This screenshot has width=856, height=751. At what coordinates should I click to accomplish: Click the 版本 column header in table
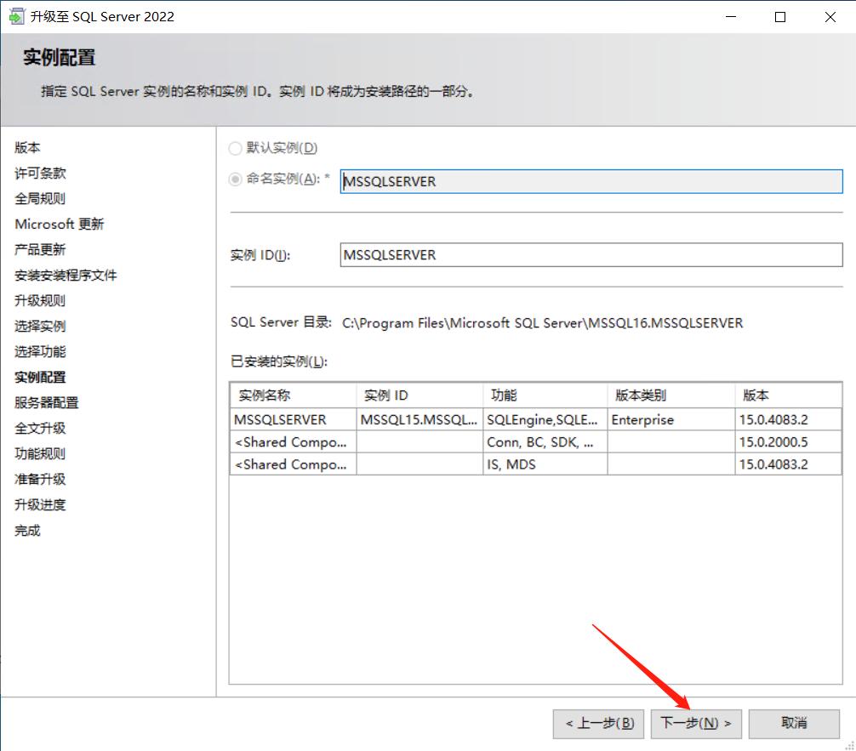tap(788, 395)
